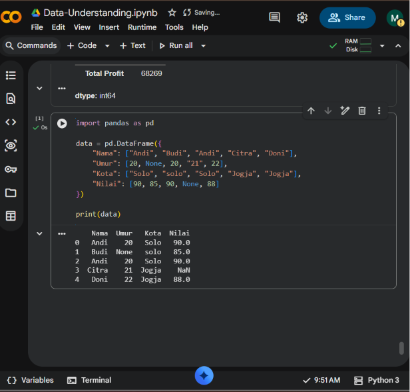
Task: Open the variable inspector eye icon
Action: pos(11,145)
